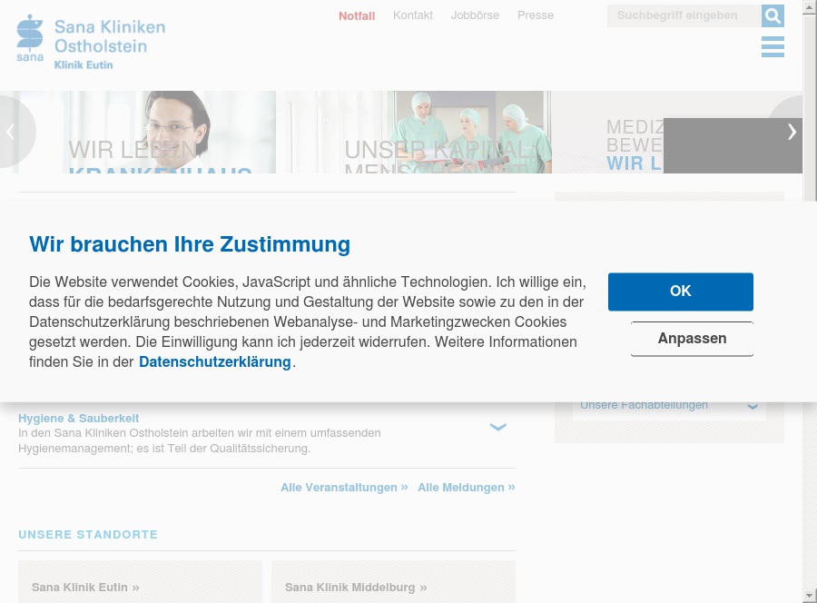The image size is (817, 603).
Task: Select the Notfall menu item
Action: [x=356, y=15]
